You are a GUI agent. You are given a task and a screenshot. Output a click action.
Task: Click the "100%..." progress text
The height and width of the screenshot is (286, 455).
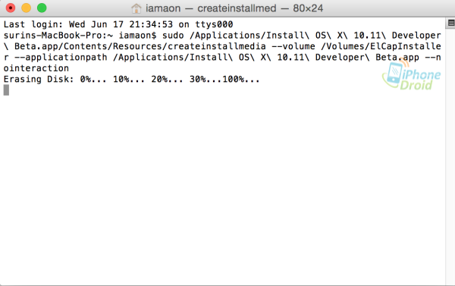tap(241, 79)
